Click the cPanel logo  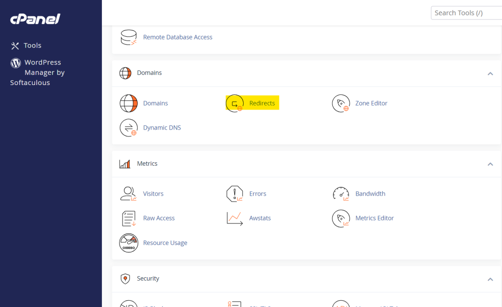click(x=35, y=19)
